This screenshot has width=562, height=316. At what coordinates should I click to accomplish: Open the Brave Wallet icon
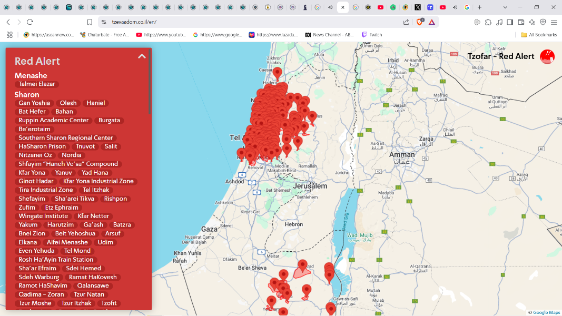point(521,22)
